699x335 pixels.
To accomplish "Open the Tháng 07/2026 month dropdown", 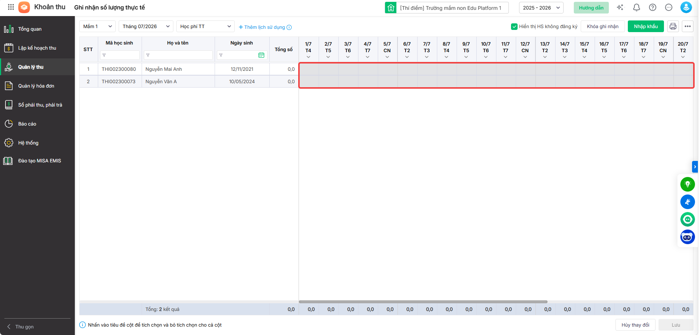I will pyautogui.click(x=146, y=26).
